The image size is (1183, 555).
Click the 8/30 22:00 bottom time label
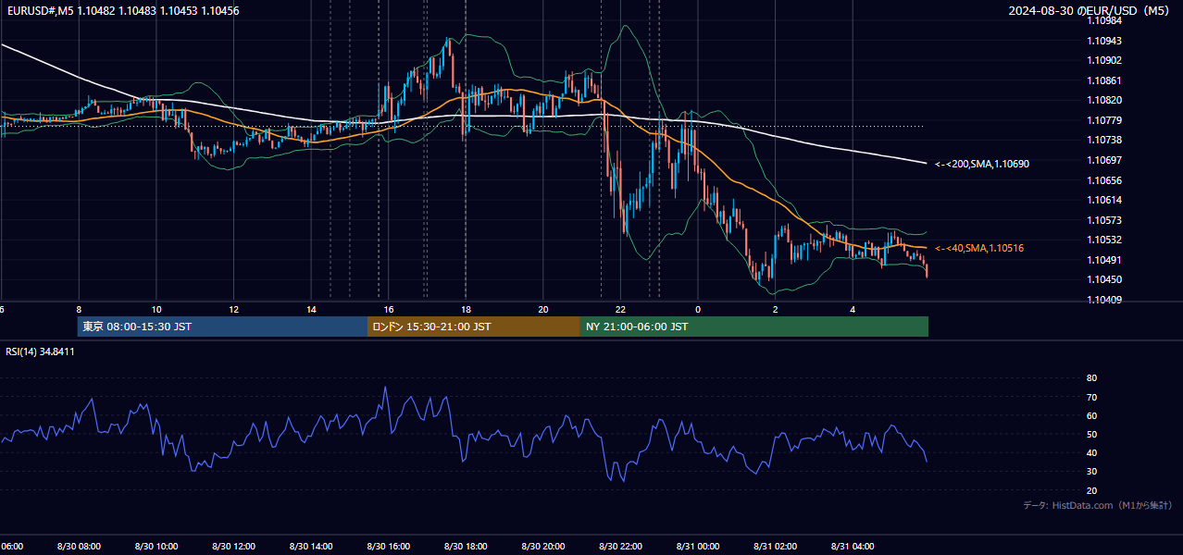(620, 547)
